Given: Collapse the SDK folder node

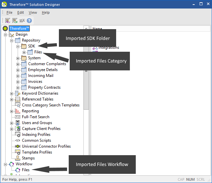Looking at the screenshot, I should 18,46.
